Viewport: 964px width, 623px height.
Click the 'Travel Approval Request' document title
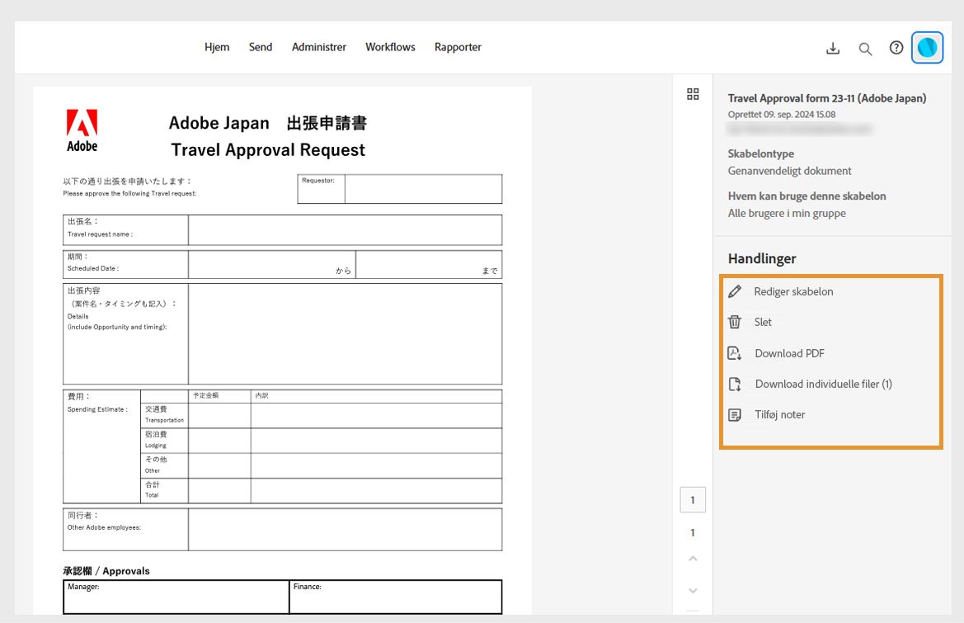pyautogui.click(x=268, y=150)
